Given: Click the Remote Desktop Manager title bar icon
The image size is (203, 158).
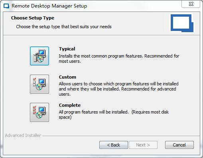Looking at the screenshot, I should [6, 6].
